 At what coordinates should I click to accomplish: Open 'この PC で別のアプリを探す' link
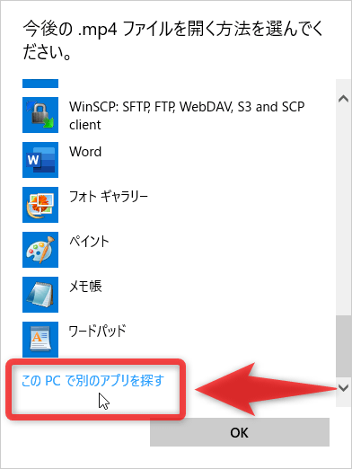[93, 381]
